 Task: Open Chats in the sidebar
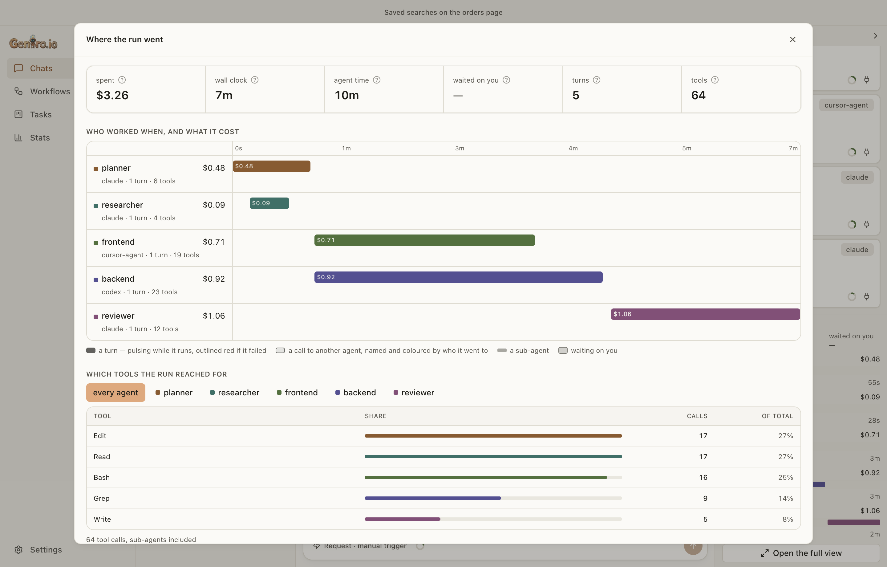41,68
